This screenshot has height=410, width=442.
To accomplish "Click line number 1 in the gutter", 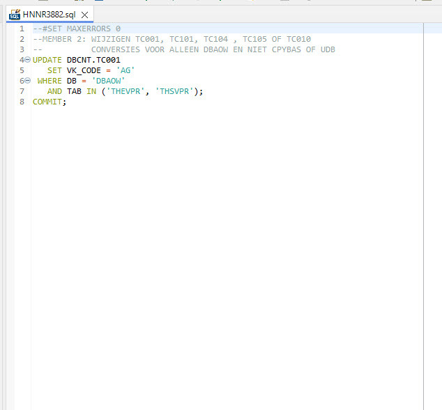I will [x=22, y=29].
